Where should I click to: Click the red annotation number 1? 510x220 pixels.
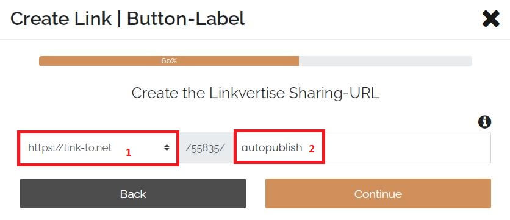point(129,152)
